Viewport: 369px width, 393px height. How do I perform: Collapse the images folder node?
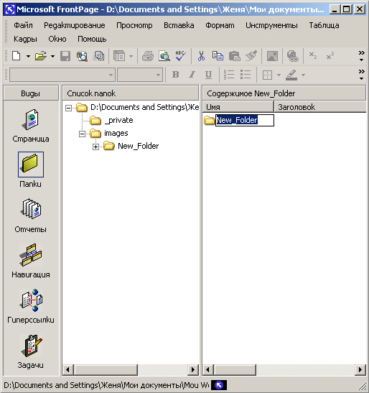pyautogui.click(x=82, y=134)
